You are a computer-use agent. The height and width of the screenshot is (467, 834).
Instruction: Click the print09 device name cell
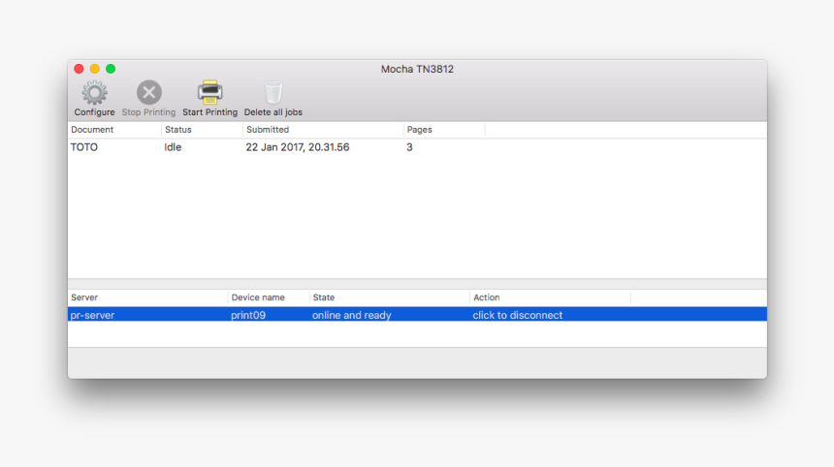point(248,315)
